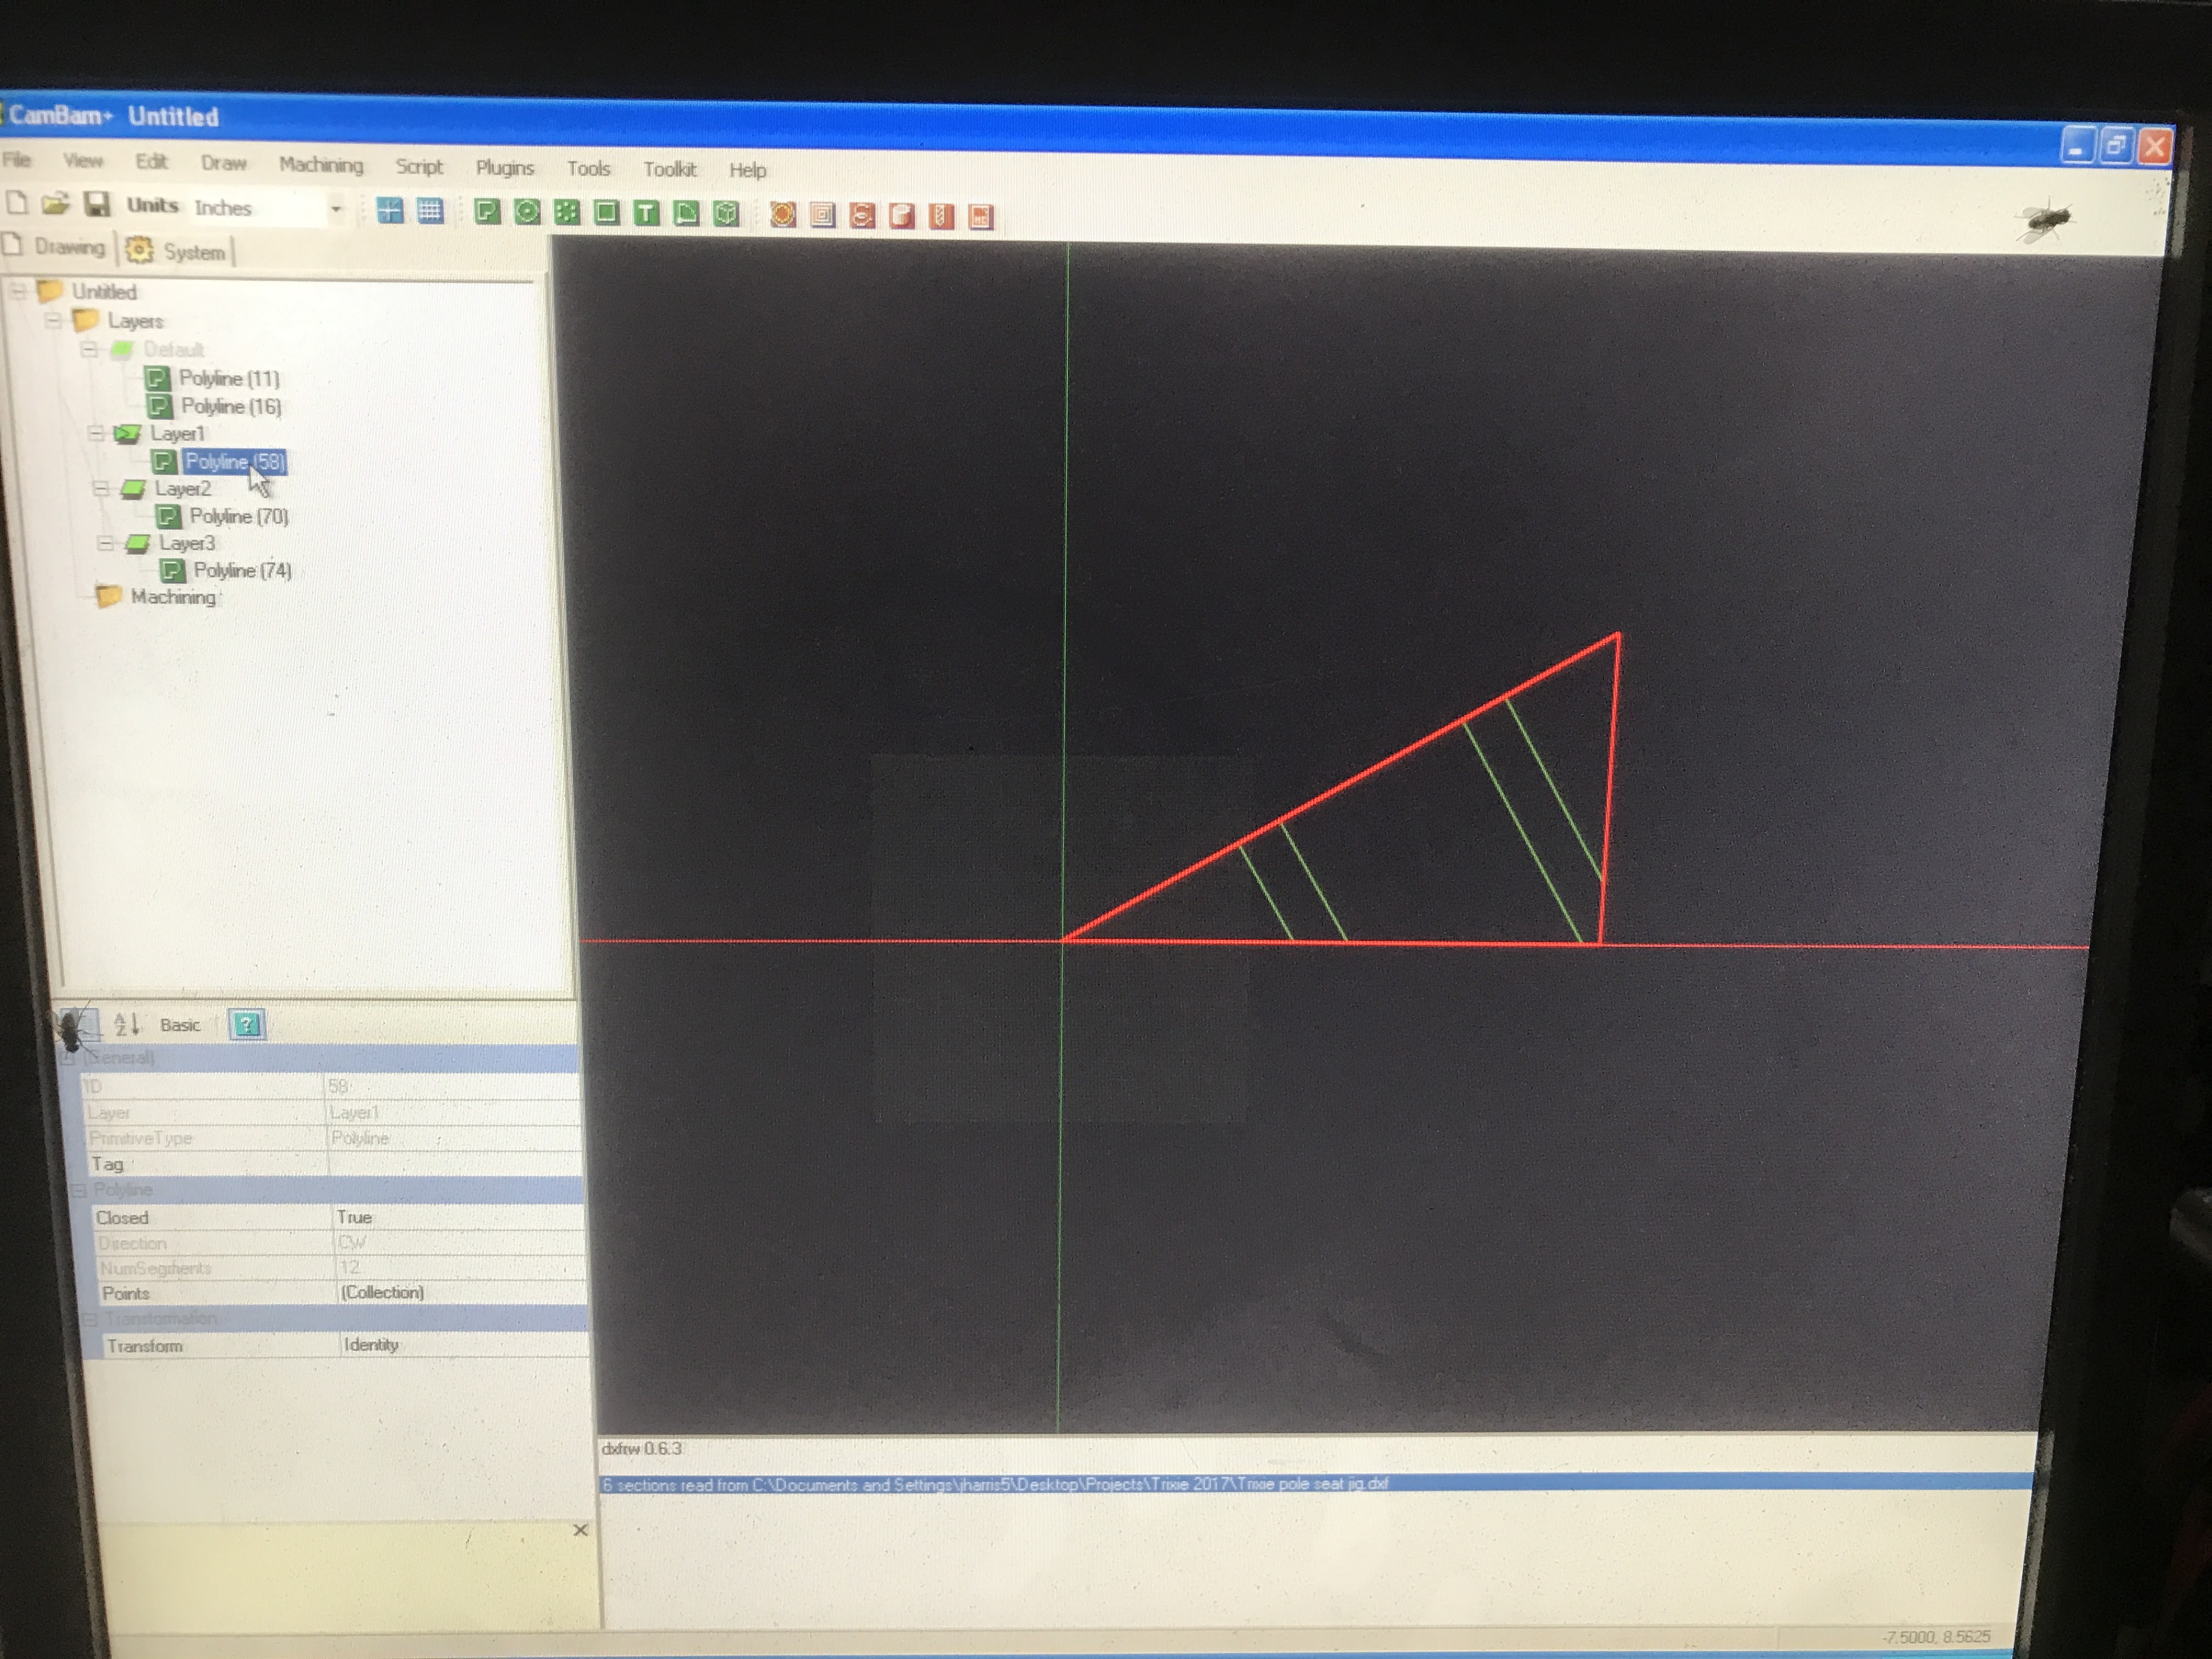Open the Plugins menu
This screenshot has width=2212, height=1659.
pyautogui.click(x=505, y=168)
